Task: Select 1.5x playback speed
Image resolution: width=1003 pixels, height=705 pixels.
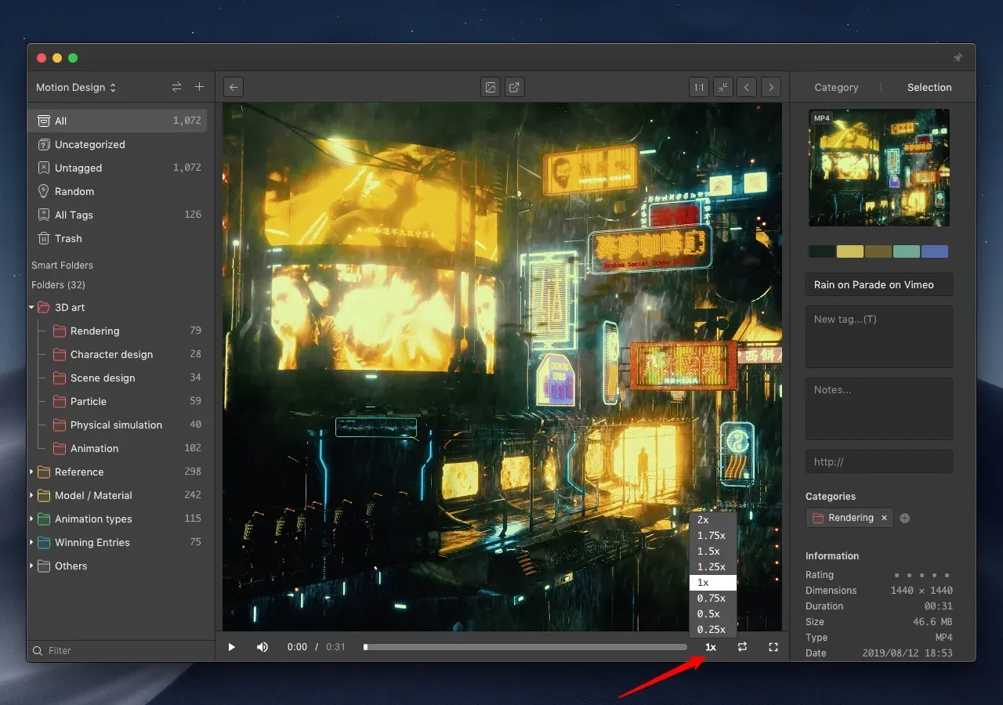Action: [x=712, y=551]
